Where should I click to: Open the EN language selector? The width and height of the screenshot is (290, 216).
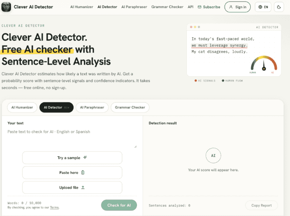[263, 7]
